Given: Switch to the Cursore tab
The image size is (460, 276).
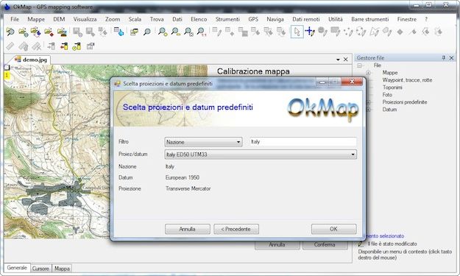Looking at the screenshot, I should click(x=40, y=269).
